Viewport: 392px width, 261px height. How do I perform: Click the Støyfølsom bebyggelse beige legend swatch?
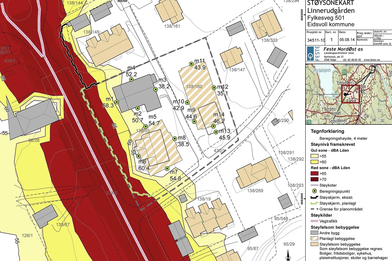coord(314,244)
